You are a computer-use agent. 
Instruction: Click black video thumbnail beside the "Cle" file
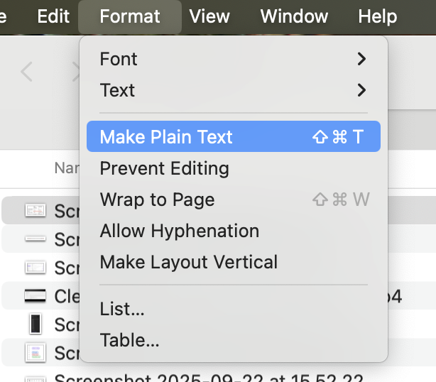point(35,296)
